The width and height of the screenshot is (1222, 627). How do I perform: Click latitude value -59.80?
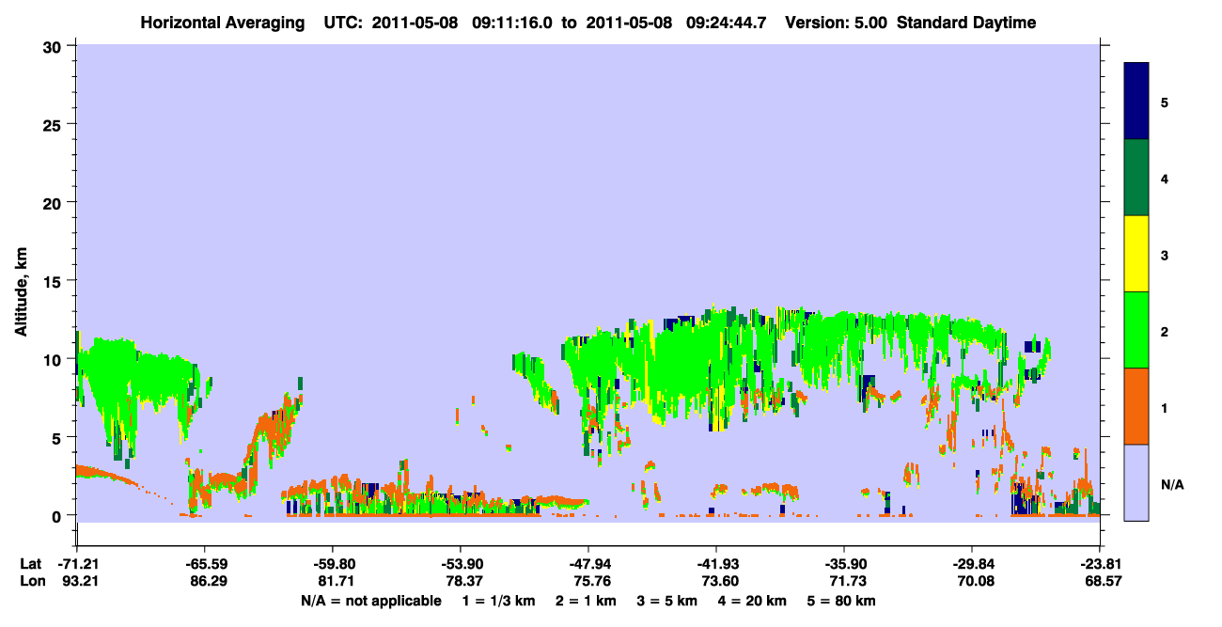click(332, 564)
